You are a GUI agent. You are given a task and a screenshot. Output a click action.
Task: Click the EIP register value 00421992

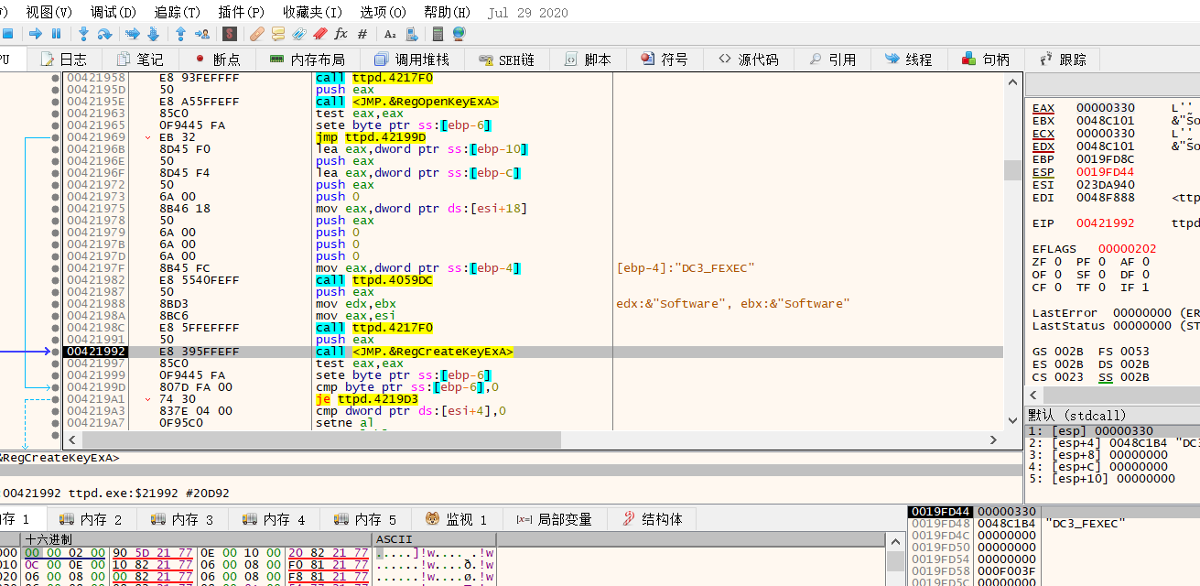tap(1105, 222)
